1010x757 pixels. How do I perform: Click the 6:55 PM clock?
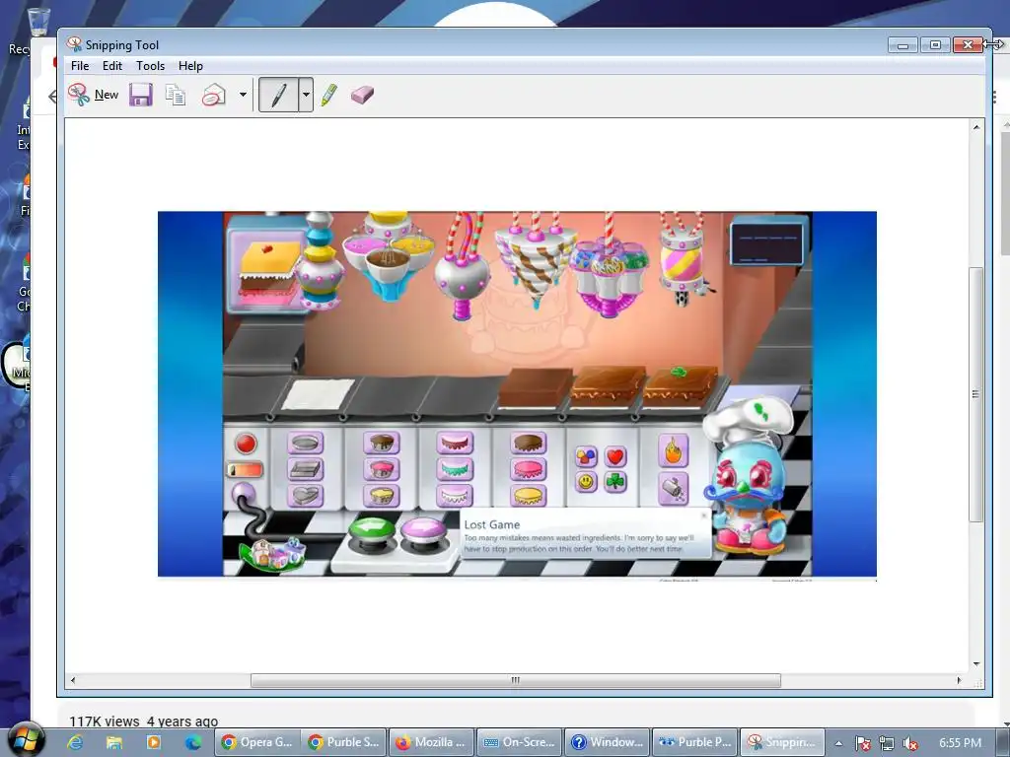pos(961,743)
